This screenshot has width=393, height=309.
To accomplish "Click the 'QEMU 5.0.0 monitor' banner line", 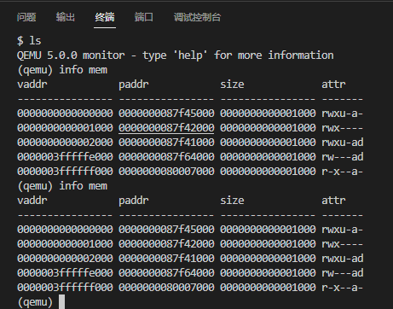I will [176, 55].
